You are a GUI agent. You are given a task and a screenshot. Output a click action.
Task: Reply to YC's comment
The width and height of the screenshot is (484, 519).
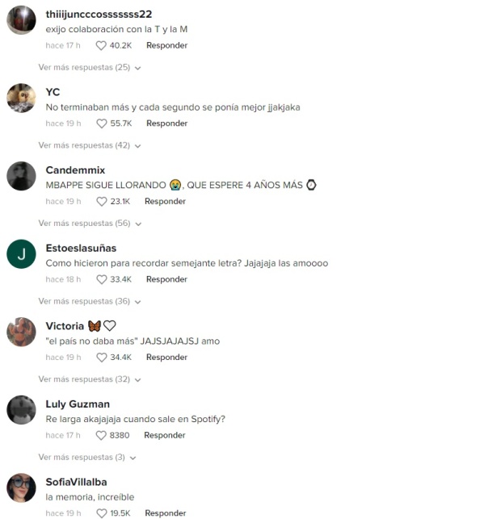[x=167, y=123]
